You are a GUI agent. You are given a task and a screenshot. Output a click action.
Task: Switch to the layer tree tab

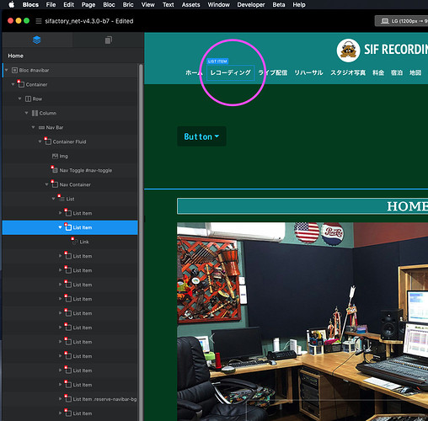[37, 40]
